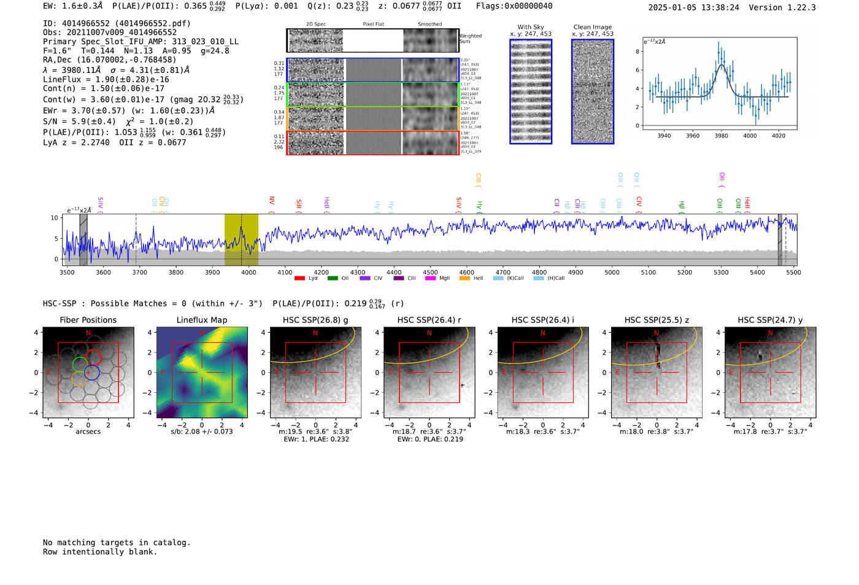Select the 'LineFlux = 1.90(±0.28)e-16' value
859x585 pixels.
point(106,79)
